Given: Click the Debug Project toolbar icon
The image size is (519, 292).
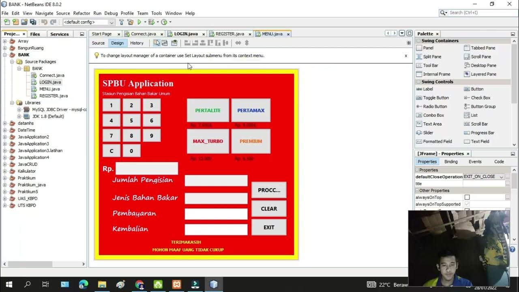Looking at the screenshot, I should point(151,22).
